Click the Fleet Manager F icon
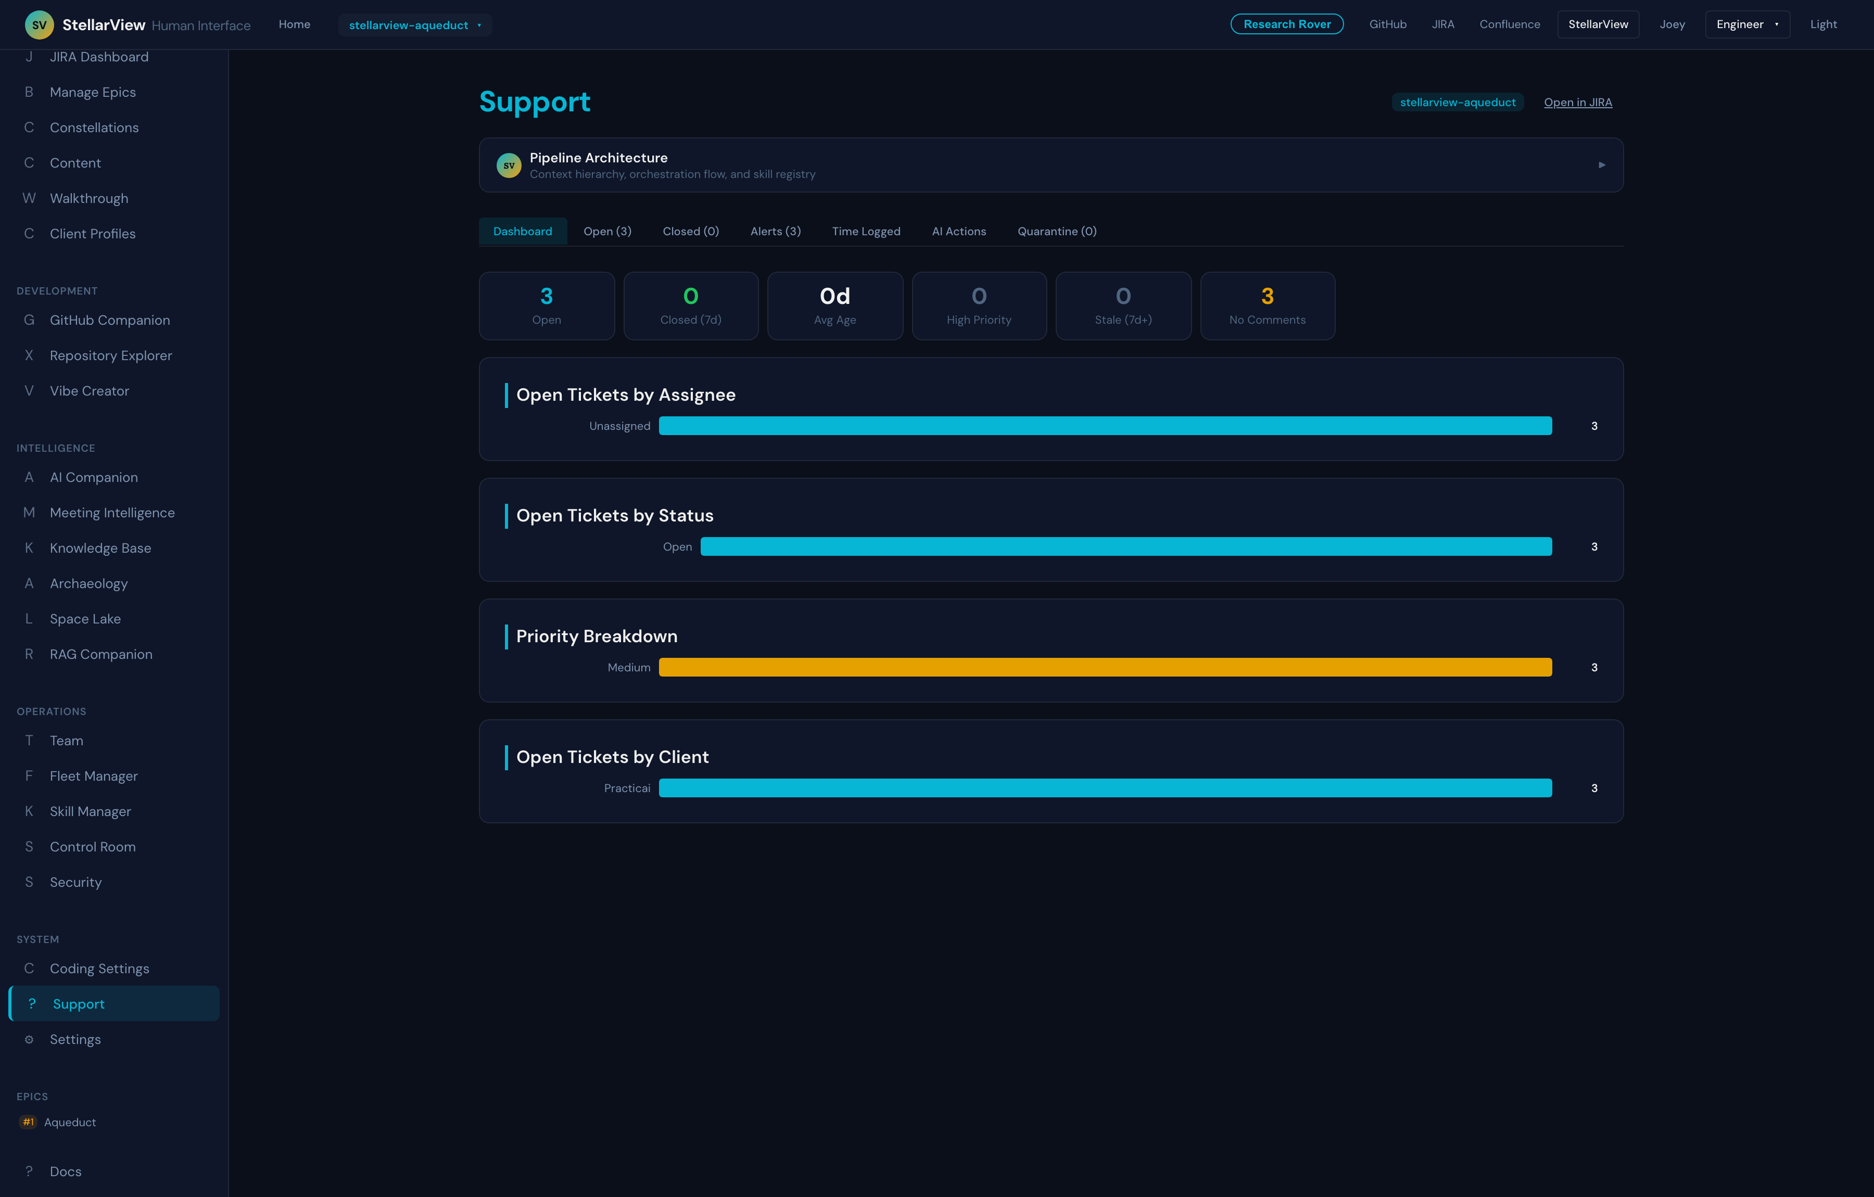 coord(29,776)
